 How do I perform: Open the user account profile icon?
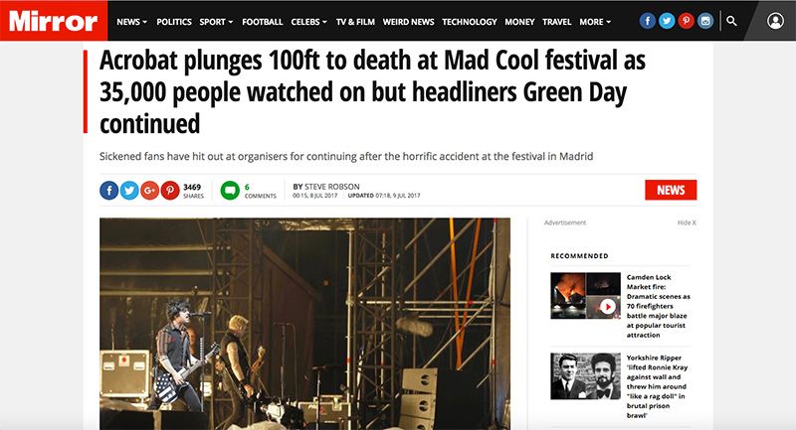click(x=775, y=21)
